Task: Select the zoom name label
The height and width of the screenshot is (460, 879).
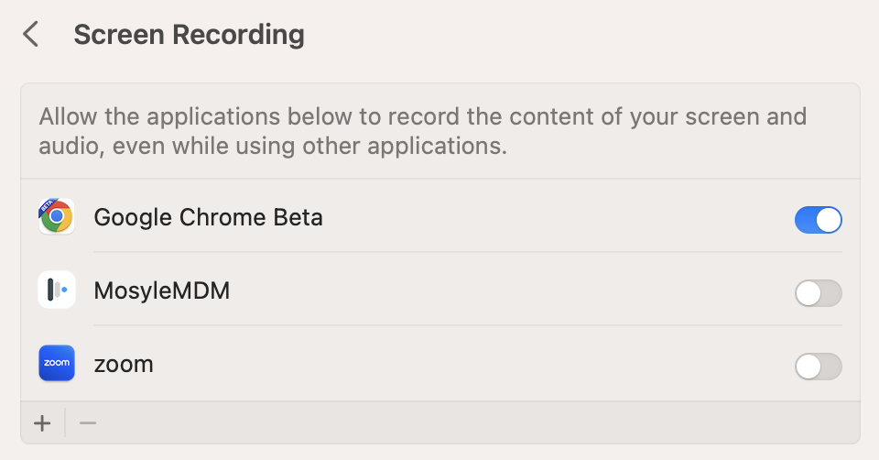Action: [124, 365]
